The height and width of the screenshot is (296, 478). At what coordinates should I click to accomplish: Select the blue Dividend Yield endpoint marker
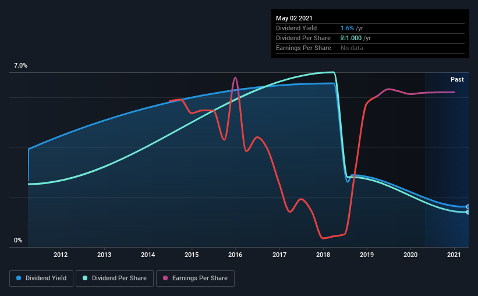click(x=468, y=207)
